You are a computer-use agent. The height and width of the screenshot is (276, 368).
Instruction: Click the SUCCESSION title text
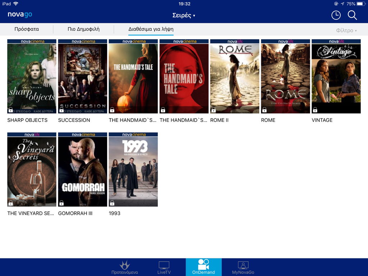(x=74, y=120)
